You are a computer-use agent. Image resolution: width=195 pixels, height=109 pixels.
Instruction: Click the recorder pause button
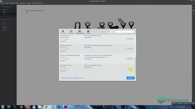click(x=190, y=104)
